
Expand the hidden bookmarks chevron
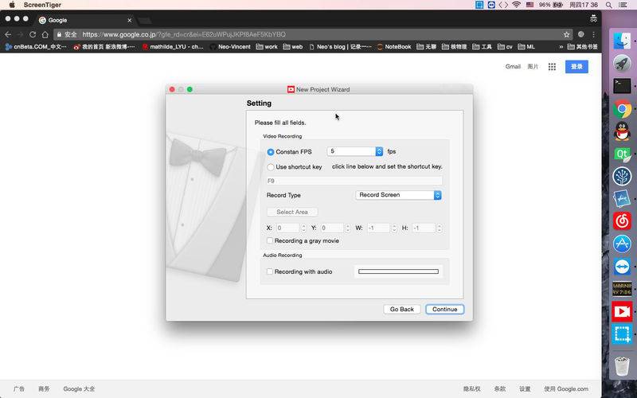click(561, 47)
